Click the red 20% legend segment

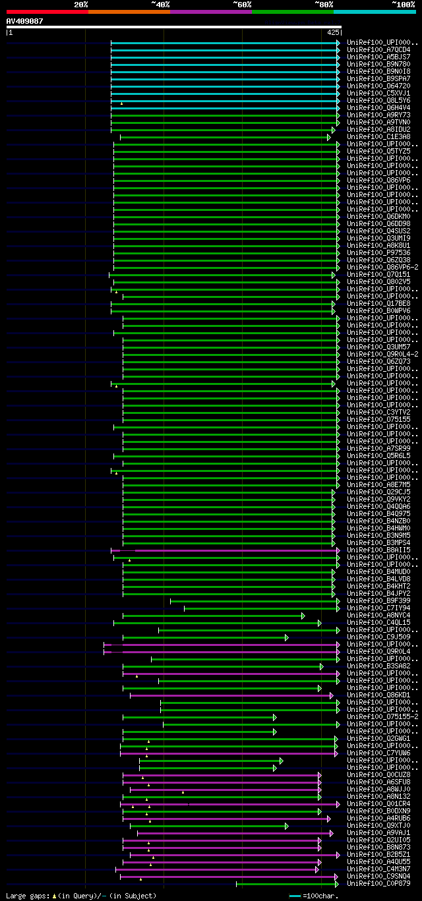click(47, 12)
